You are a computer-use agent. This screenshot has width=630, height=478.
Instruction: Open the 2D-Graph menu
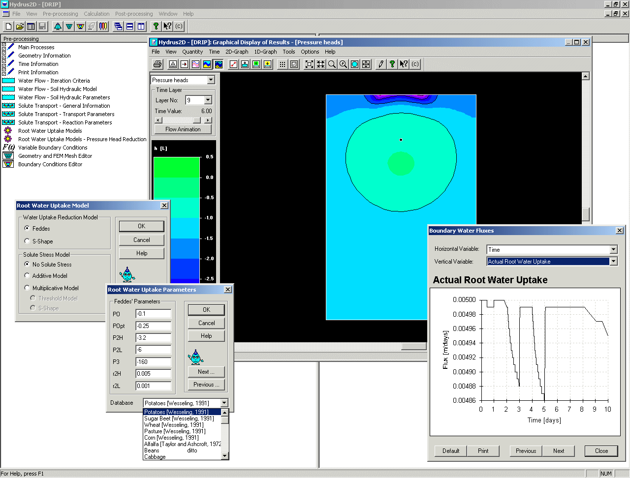(x=237, y=52)
